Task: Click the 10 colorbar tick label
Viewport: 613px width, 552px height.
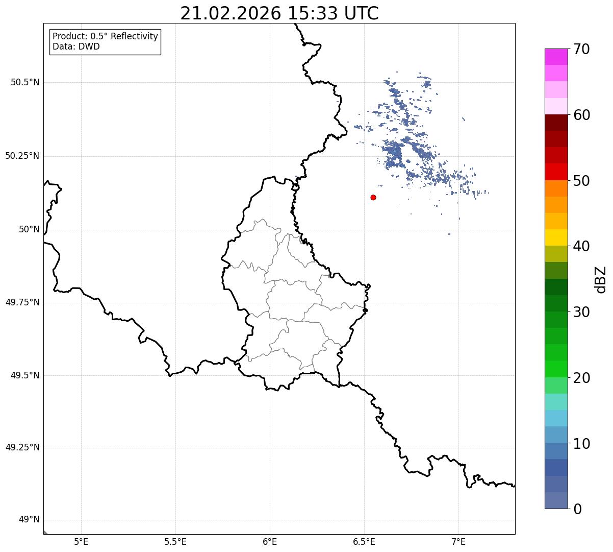Action: [x=581, y=444]
